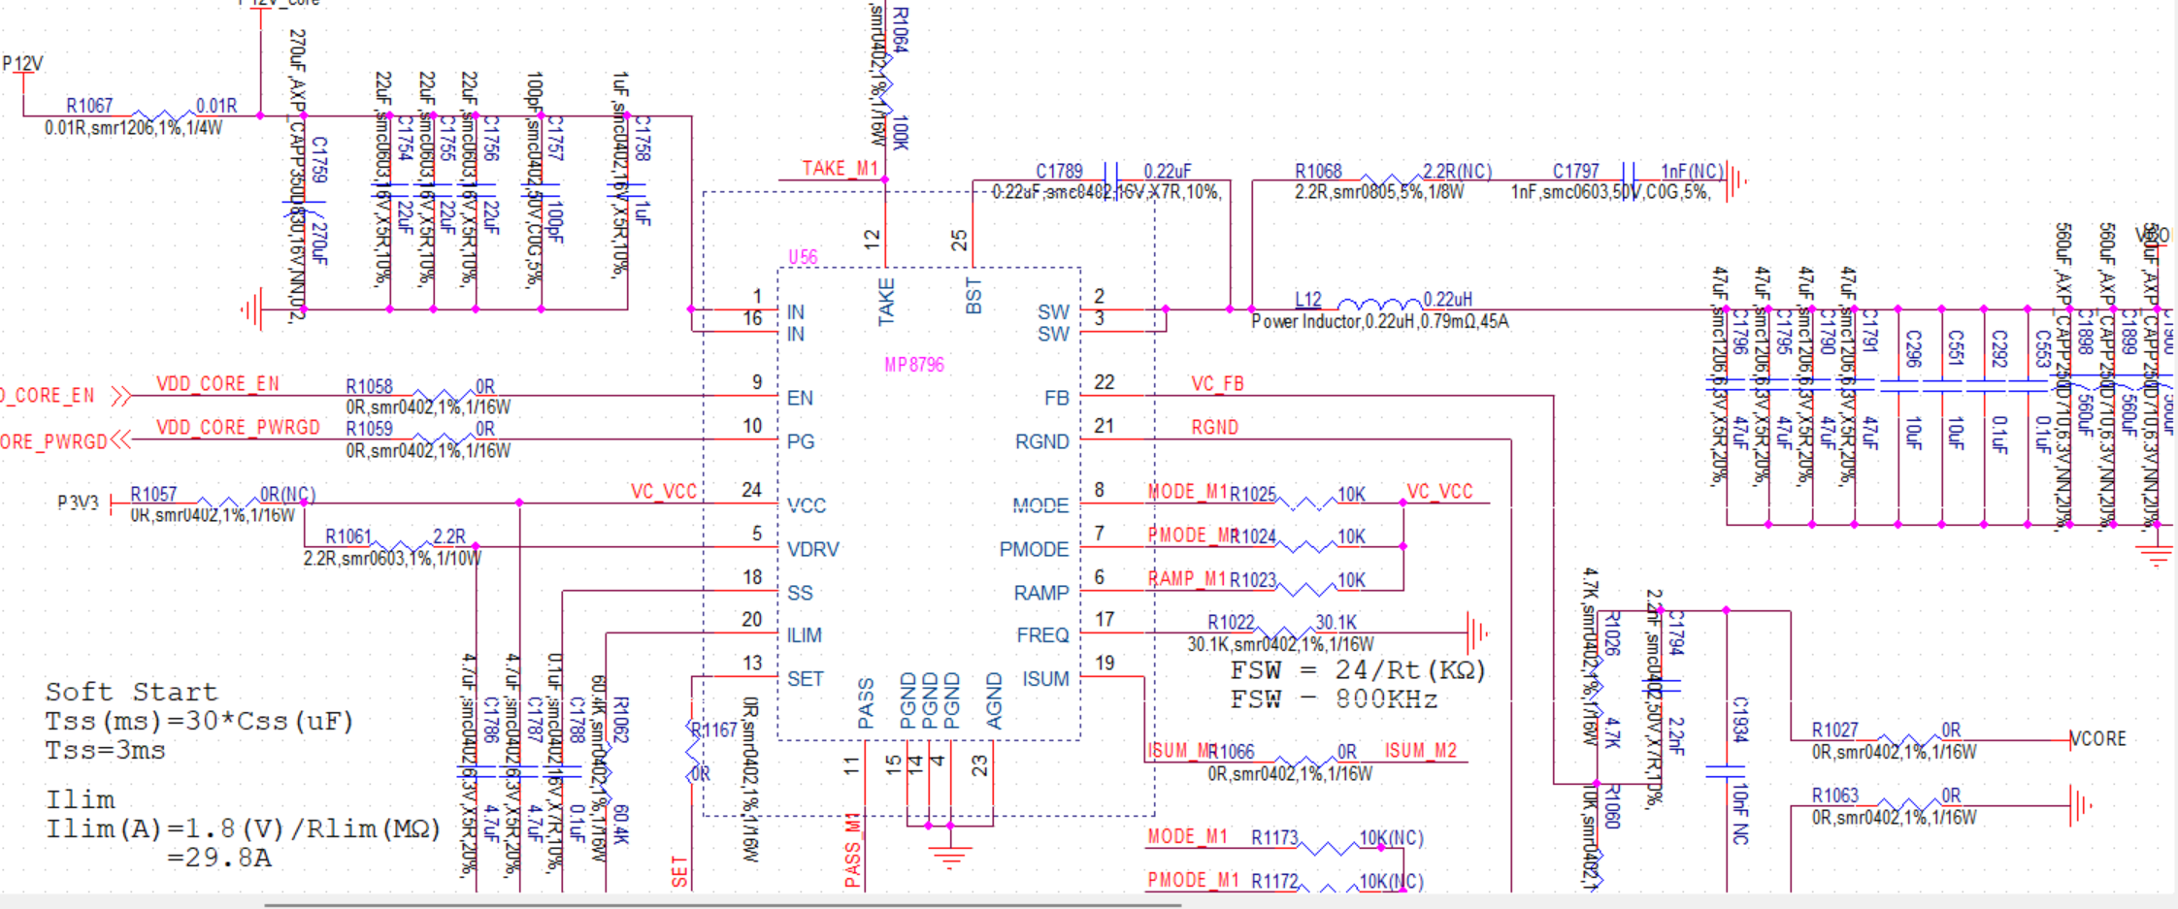2178x909 pixels.
Task: Click the RGND net label
Action: pos(1214,428)
